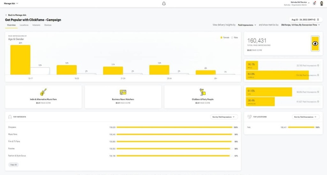Viewport: 327px width, 175px height.
Task: Toggle Male series in chart legend
Action: click(x=234, y=37)
